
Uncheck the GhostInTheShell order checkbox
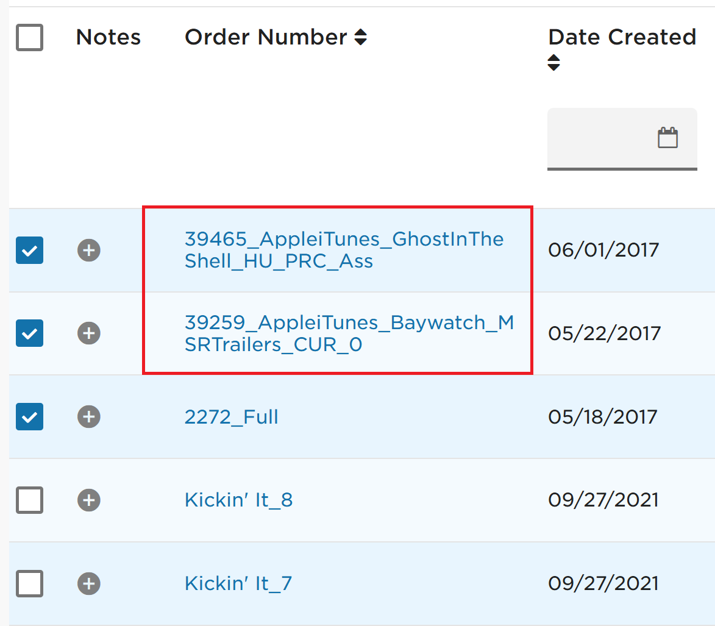[x=30, y=251]
